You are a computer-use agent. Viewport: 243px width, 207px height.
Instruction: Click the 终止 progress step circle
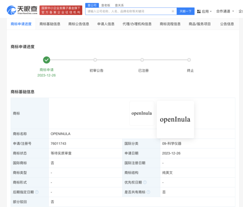189,60
